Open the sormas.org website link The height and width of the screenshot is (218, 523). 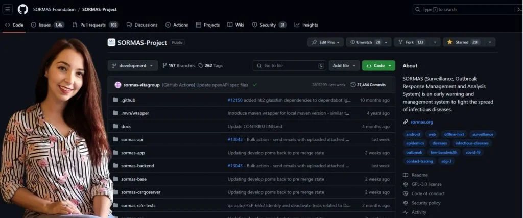[421, 122]
